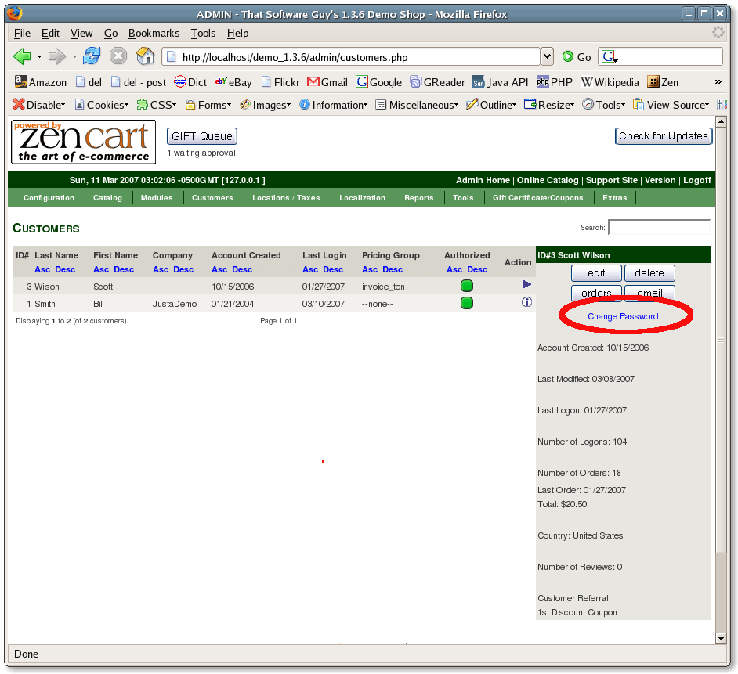Open the File menu
The width and height of the screenshot is (738, 674).
coord(22,34)
